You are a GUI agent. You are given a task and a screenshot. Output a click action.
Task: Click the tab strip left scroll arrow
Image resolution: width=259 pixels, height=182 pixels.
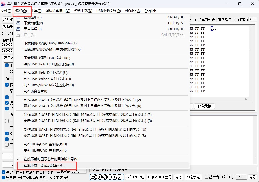[251, 19]
